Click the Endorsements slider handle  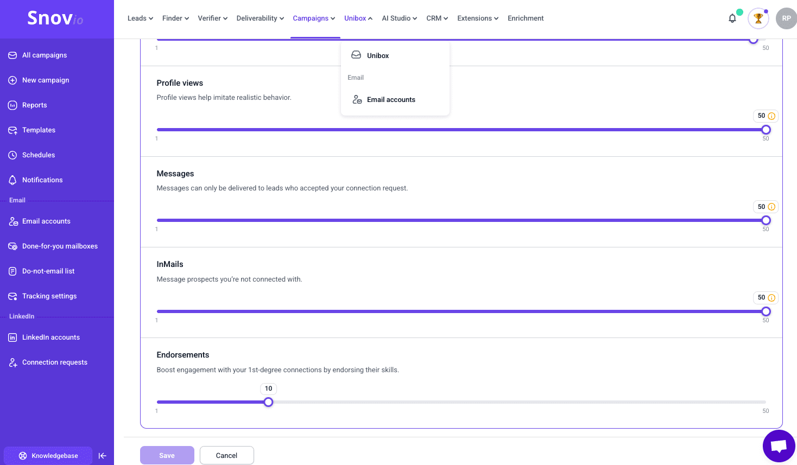point(268,402)
